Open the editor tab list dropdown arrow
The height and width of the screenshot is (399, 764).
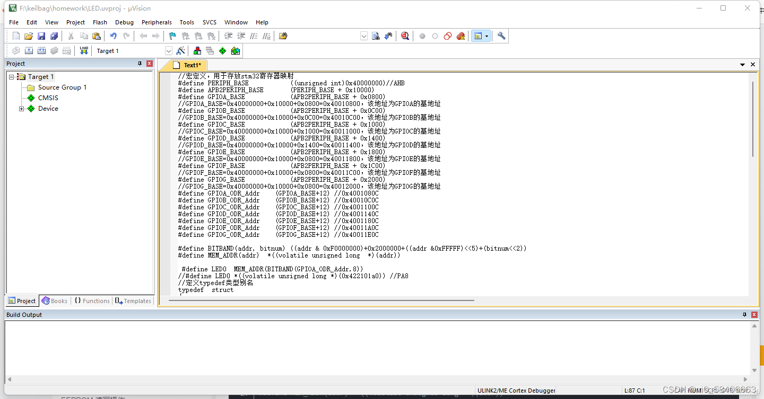[x=743, y=65]
